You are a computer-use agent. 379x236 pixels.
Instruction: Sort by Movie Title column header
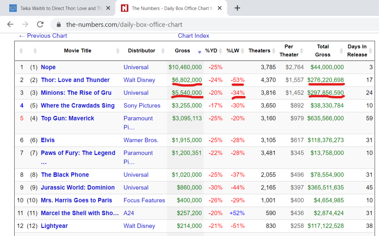[x=78, y=51]
